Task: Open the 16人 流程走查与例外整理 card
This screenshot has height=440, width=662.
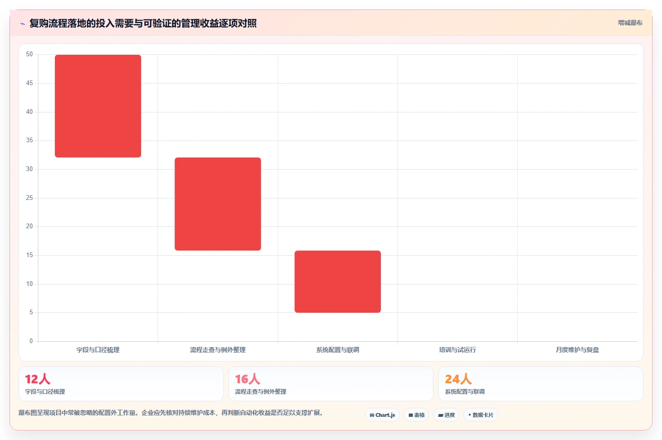Action: pyautogui.click(x=331, y=384)
